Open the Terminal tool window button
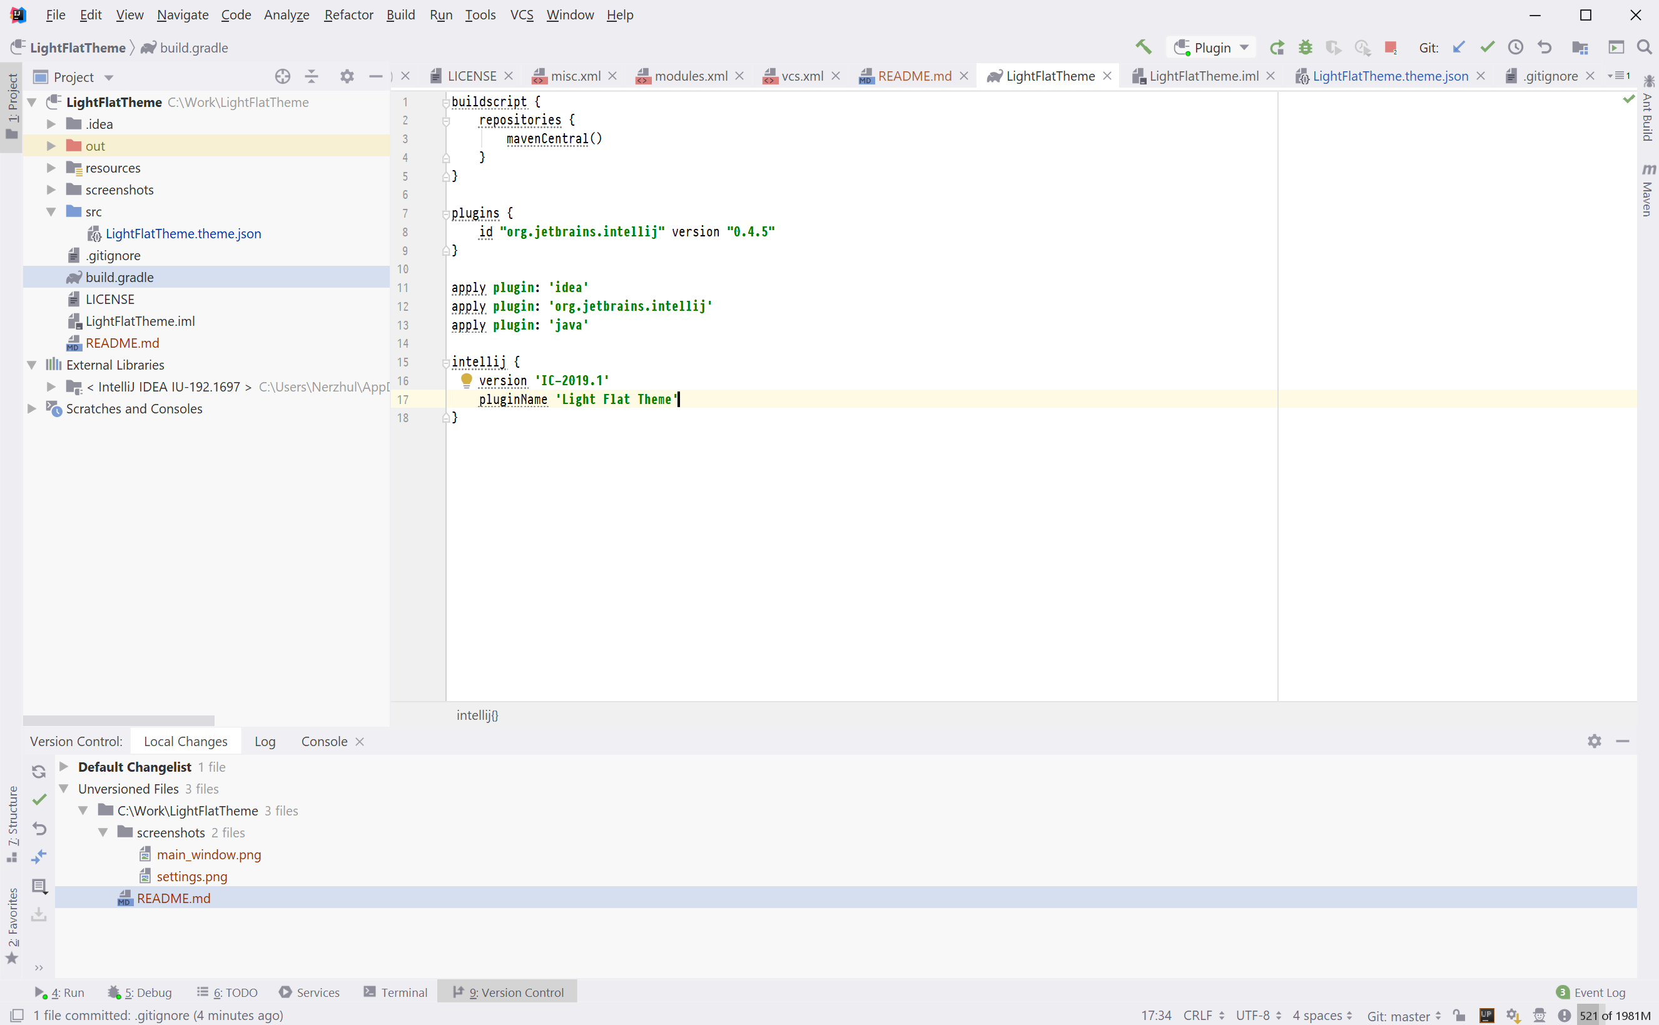Screen dimensions: 1659x1025 [396, 992]
